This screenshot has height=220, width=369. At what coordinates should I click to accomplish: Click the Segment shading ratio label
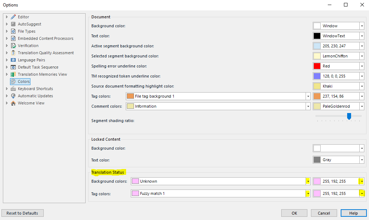pos(113,121)
